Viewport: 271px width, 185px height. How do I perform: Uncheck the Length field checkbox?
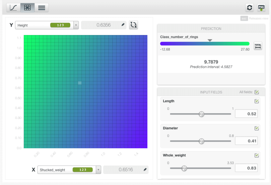point(257,101)
